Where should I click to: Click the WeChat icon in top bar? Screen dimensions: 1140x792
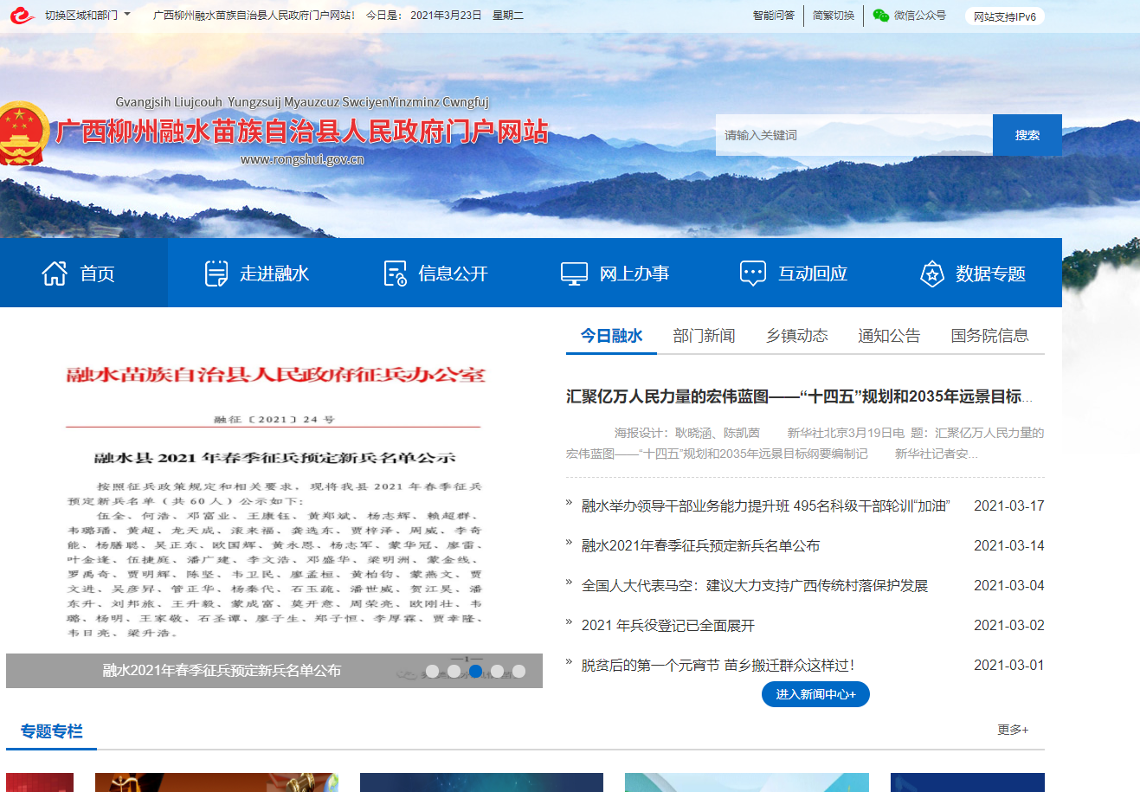pos(880,16)
